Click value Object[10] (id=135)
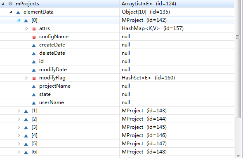The image size is (243, 158). [146, 12]
